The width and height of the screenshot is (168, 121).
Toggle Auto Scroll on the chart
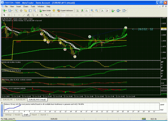[102, 10]
